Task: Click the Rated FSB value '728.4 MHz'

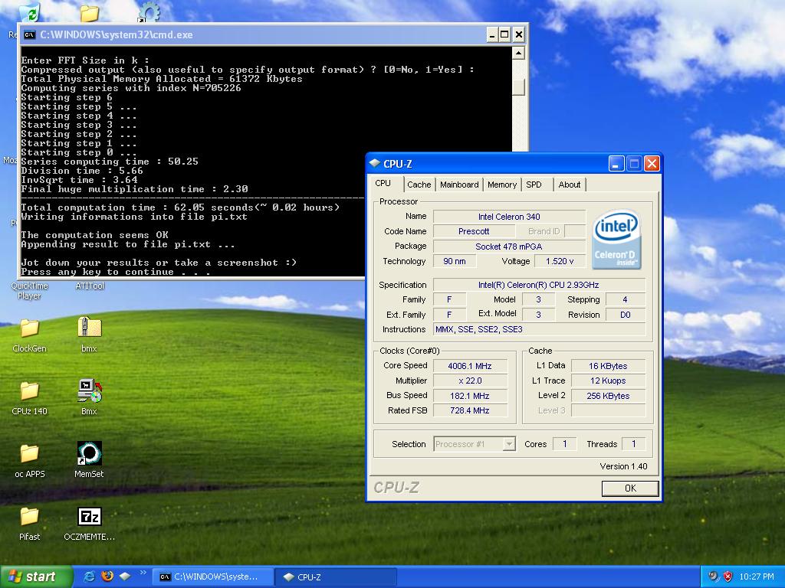Action: (470, 410)
